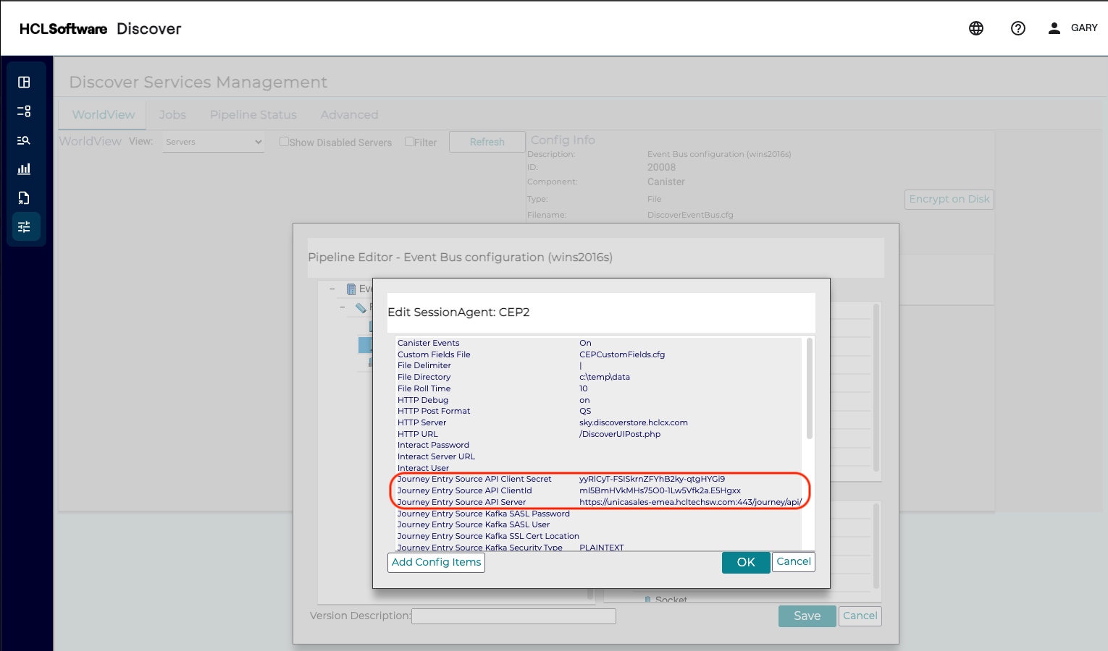Click the HCLSoftware Discover logo
1108x651 pixels.
pyautogui.click(x=100, y=29)
